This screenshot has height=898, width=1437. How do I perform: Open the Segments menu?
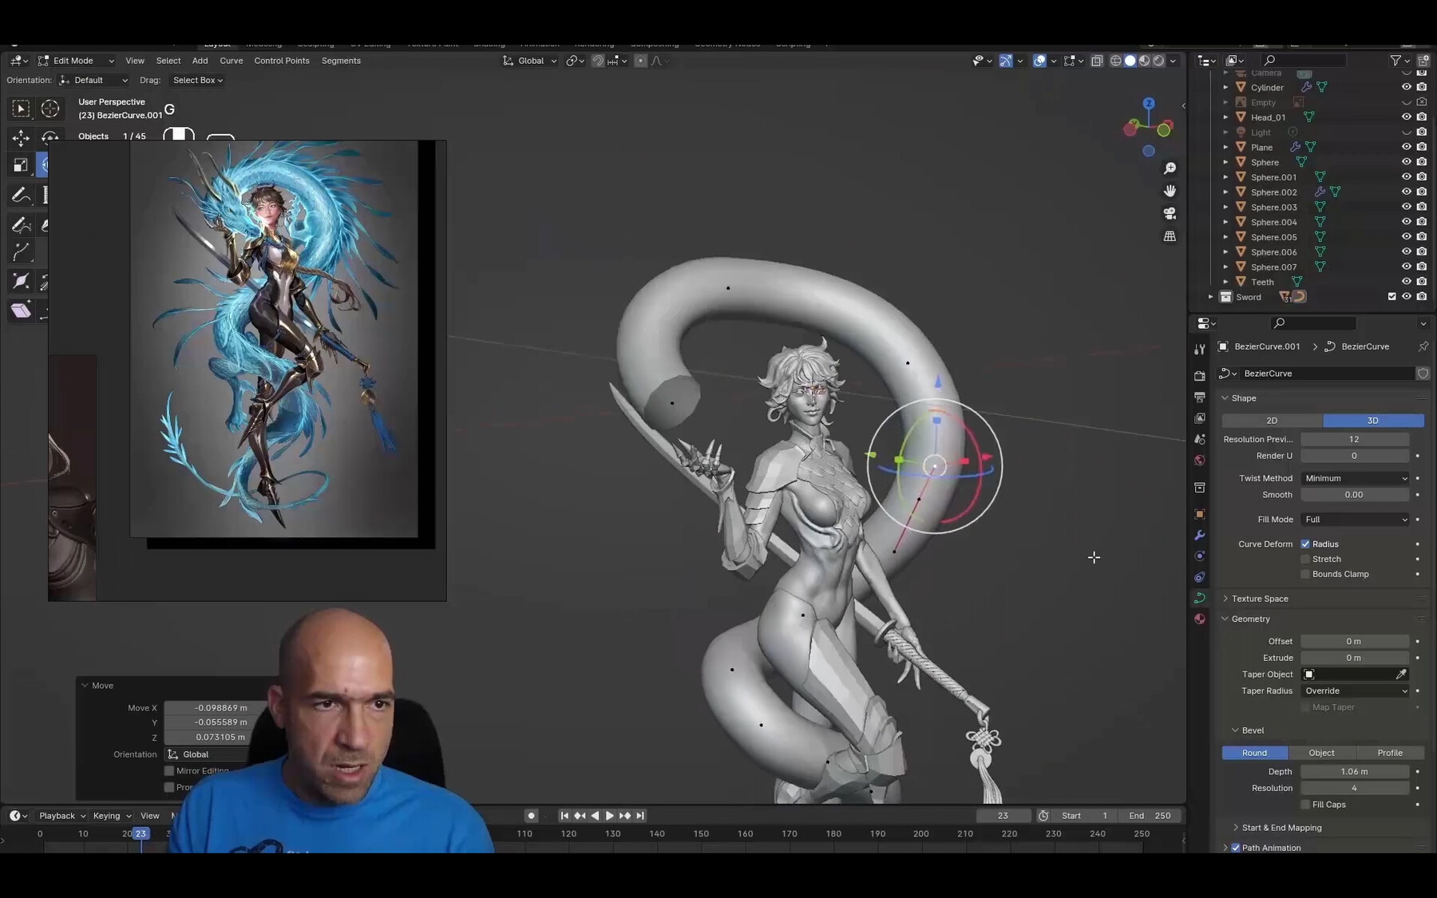coord(341,61)
